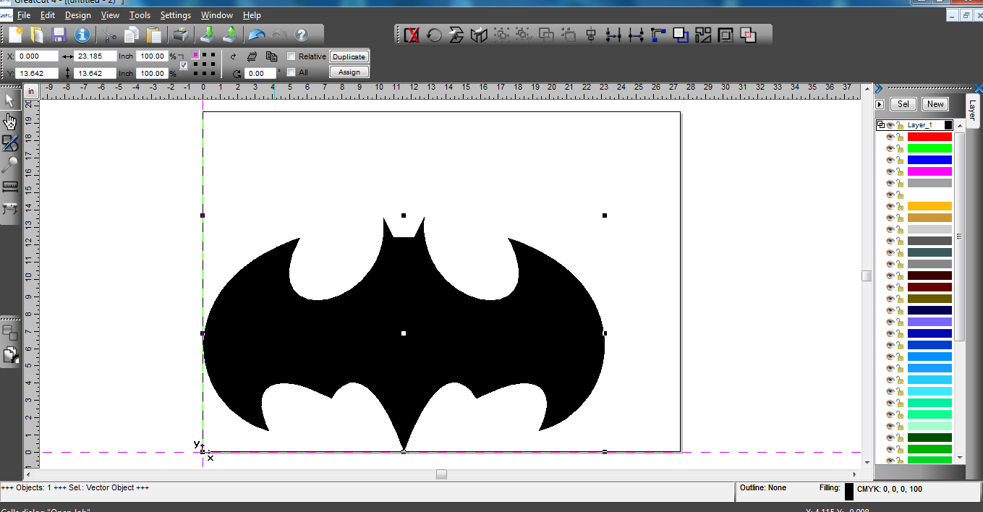983x512 pixels.
Task: Click the New layer button
Action: pos(935,104)
